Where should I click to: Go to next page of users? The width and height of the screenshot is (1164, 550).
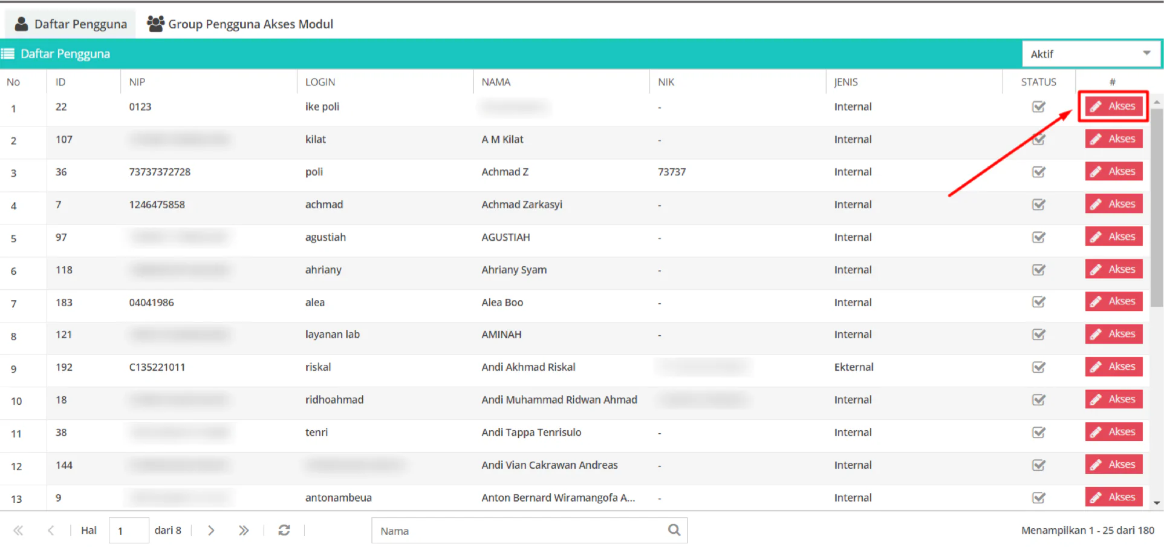tap(211, 531)
